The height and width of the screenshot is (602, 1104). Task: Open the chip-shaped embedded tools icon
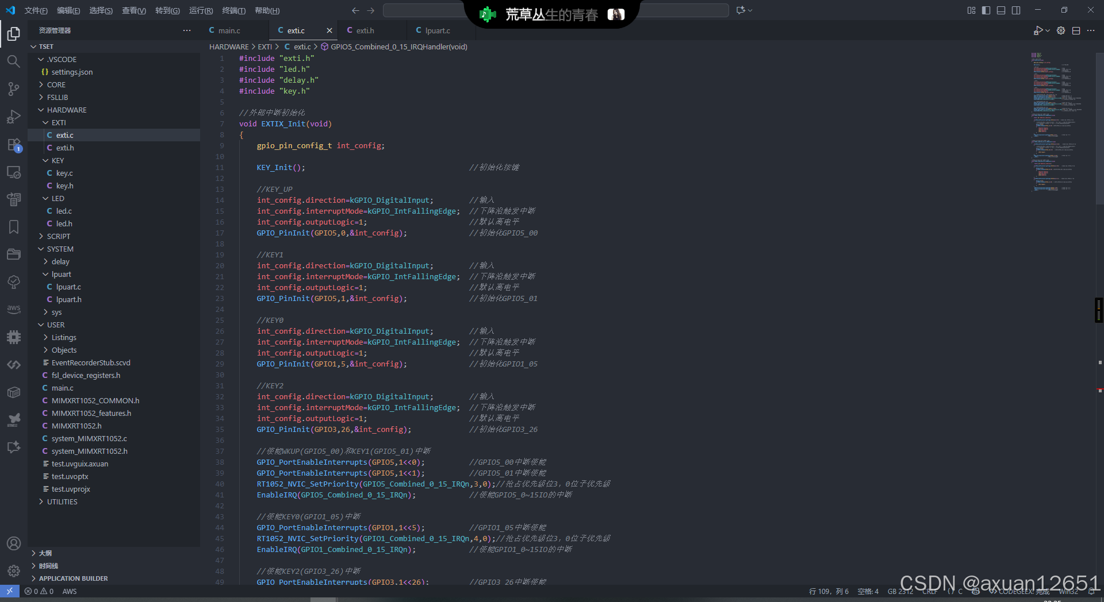click(14, 337)
